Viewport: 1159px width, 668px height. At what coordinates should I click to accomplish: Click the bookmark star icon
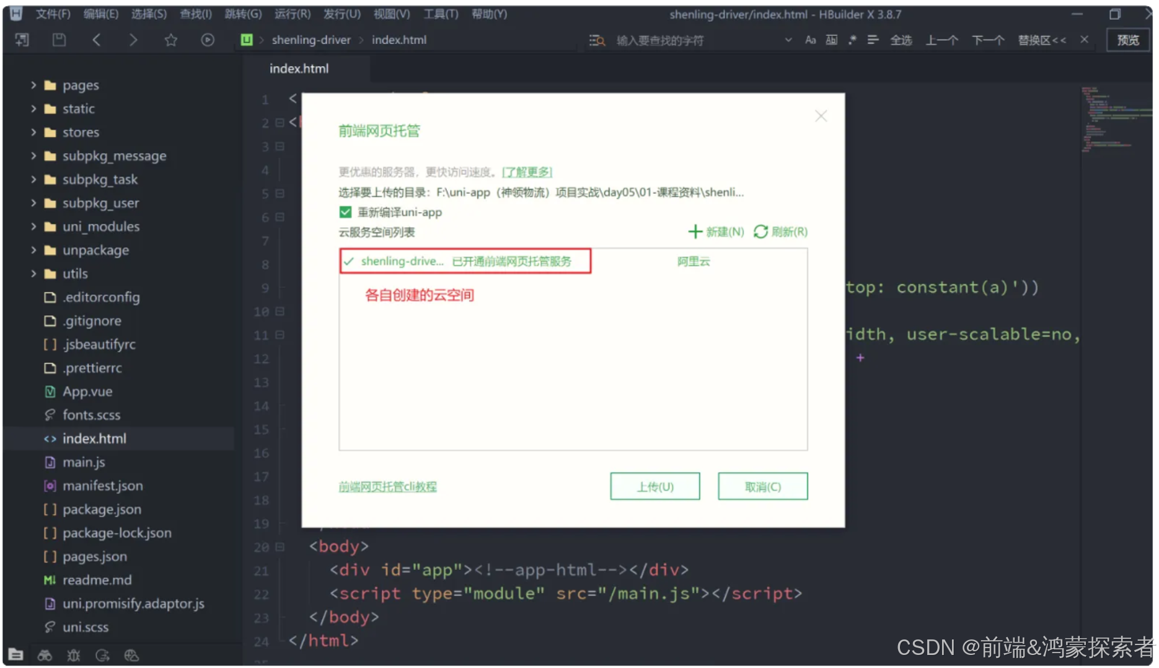(170, 40)
